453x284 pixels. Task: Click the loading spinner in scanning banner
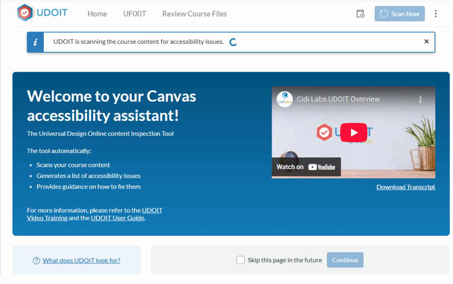coord(233,42)
